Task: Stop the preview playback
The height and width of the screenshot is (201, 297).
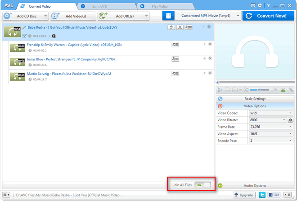Action: pos(227,90)
